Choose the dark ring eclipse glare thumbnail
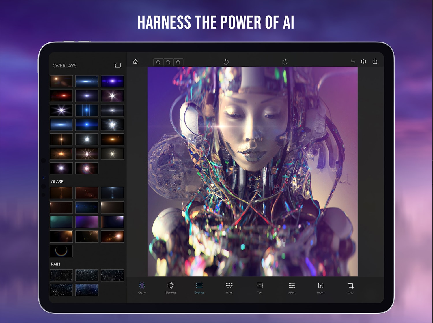The width and height of the screenshot is (433, 323). point(61,251)
